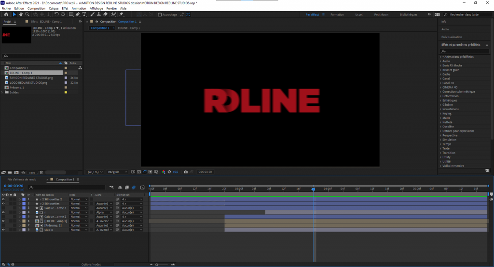Viewport: 494px width, 267px height.
Task: Create a new folder in Project panel
Action: pyautogui.click(x=10, y=172)
